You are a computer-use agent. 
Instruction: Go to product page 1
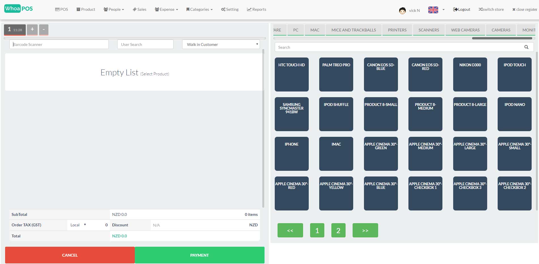point(317,230)
